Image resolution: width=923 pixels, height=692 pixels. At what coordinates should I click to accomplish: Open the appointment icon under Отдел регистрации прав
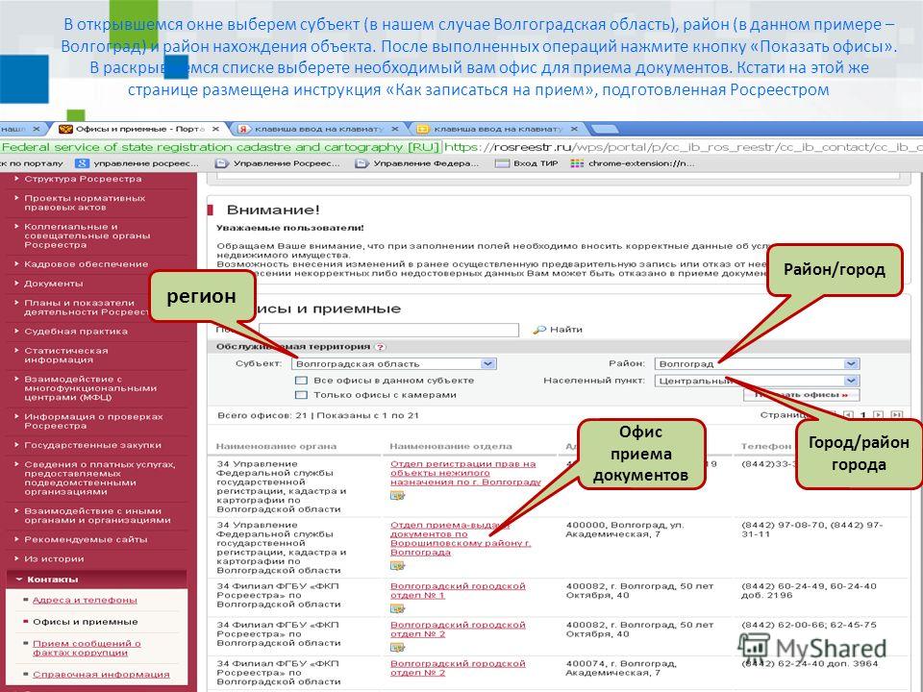point(397,496)
